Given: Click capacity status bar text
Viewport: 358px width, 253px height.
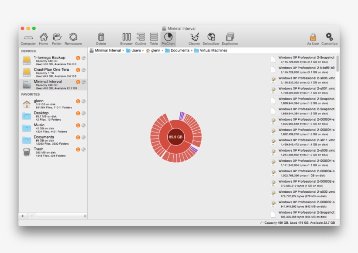Looking at the screenshot, I should 297,222.
